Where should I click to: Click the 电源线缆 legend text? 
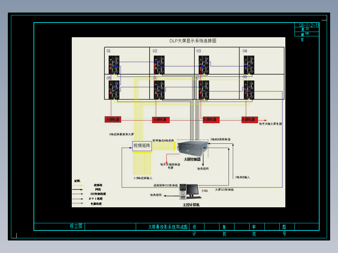coord(96,204)
